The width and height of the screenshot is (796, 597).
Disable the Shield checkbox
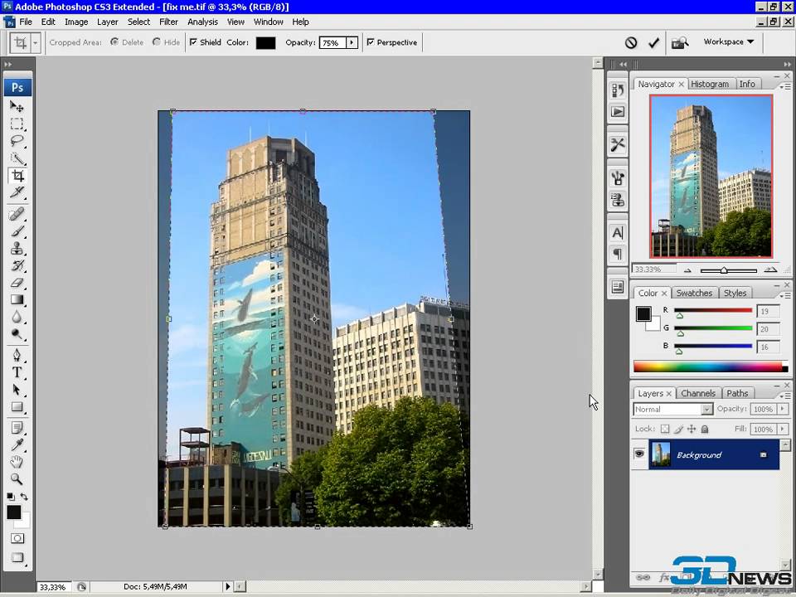pos(194,42)
